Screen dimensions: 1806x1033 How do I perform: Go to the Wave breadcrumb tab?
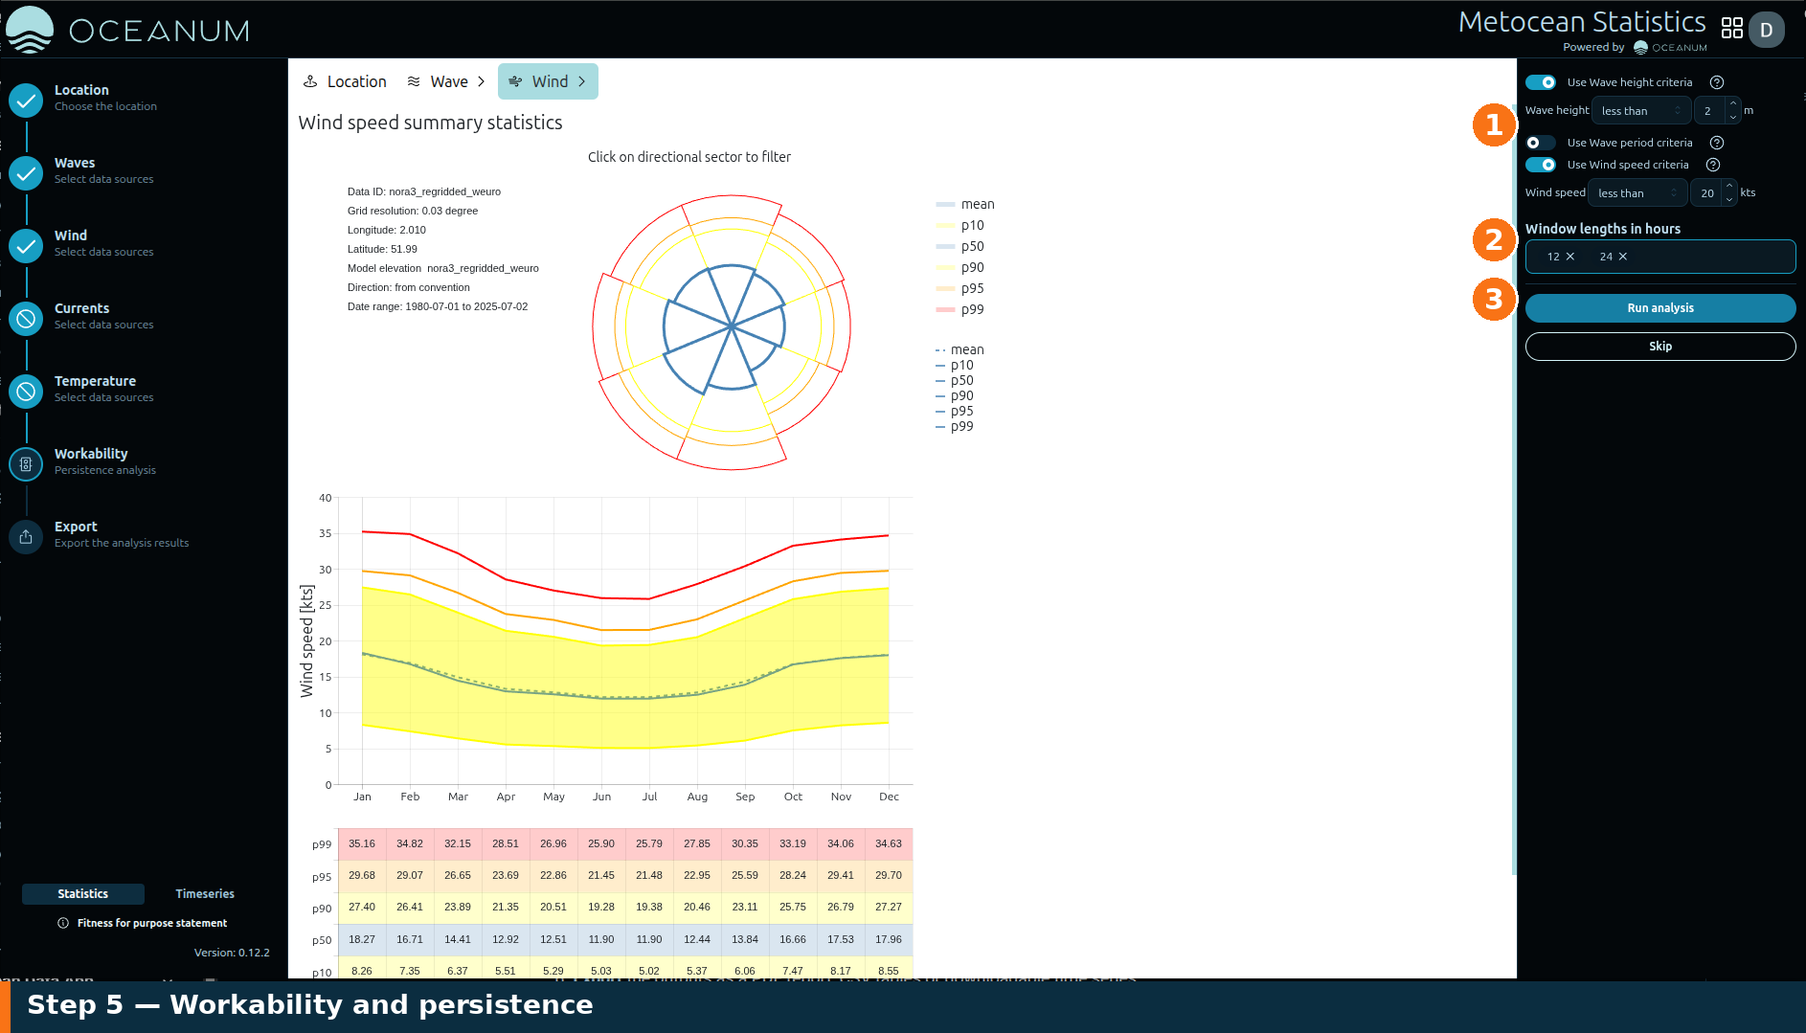(x=445, y=81)
